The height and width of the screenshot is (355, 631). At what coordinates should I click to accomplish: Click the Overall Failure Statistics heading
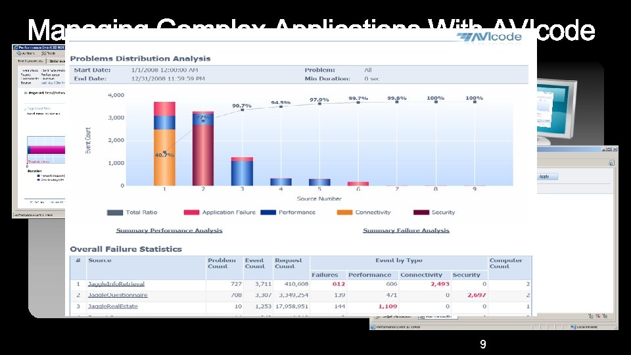[126, 249]
